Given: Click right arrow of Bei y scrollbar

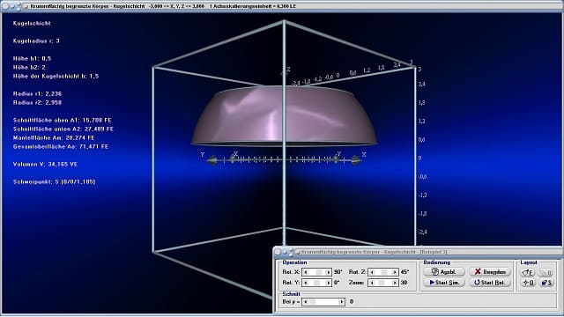Looking at the screenshot, I should 341,301.
